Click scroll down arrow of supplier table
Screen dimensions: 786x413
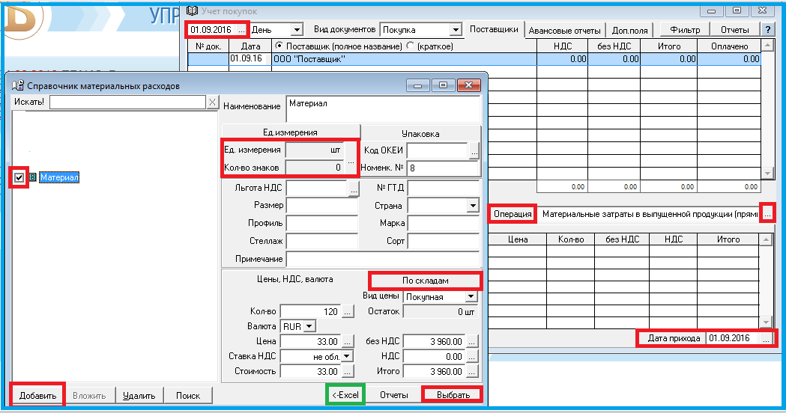(x=767, y=174)
